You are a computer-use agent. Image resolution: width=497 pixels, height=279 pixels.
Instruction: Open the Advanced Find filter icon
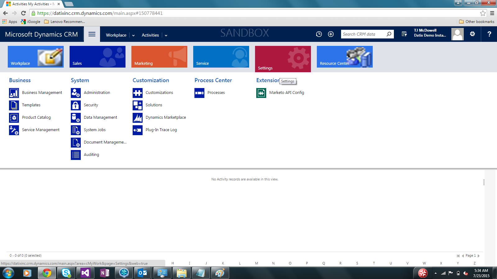[x=404, y=34]
